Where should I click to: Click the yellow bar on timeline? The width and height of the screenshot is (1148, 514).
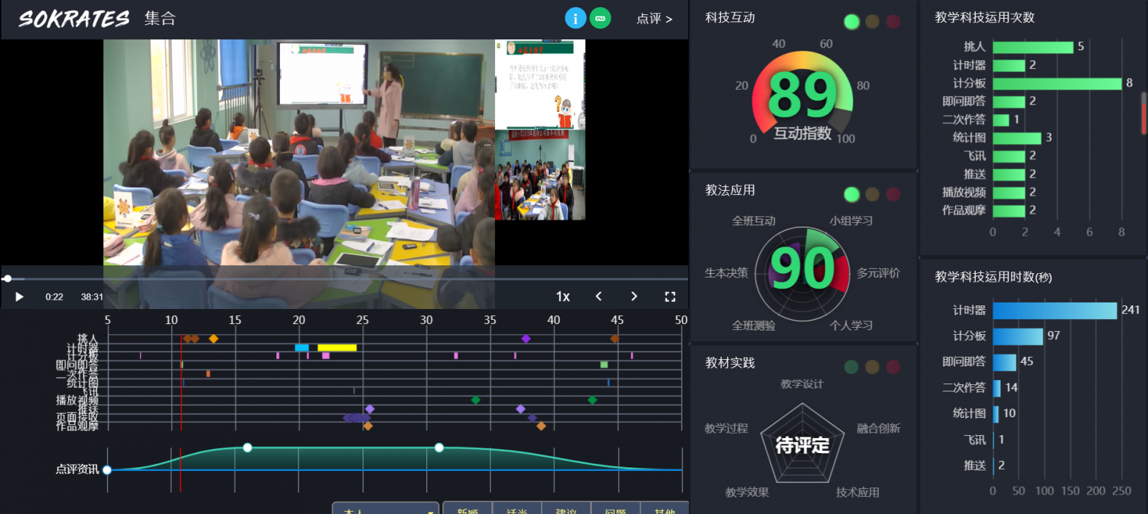click(x=337, y=348)
